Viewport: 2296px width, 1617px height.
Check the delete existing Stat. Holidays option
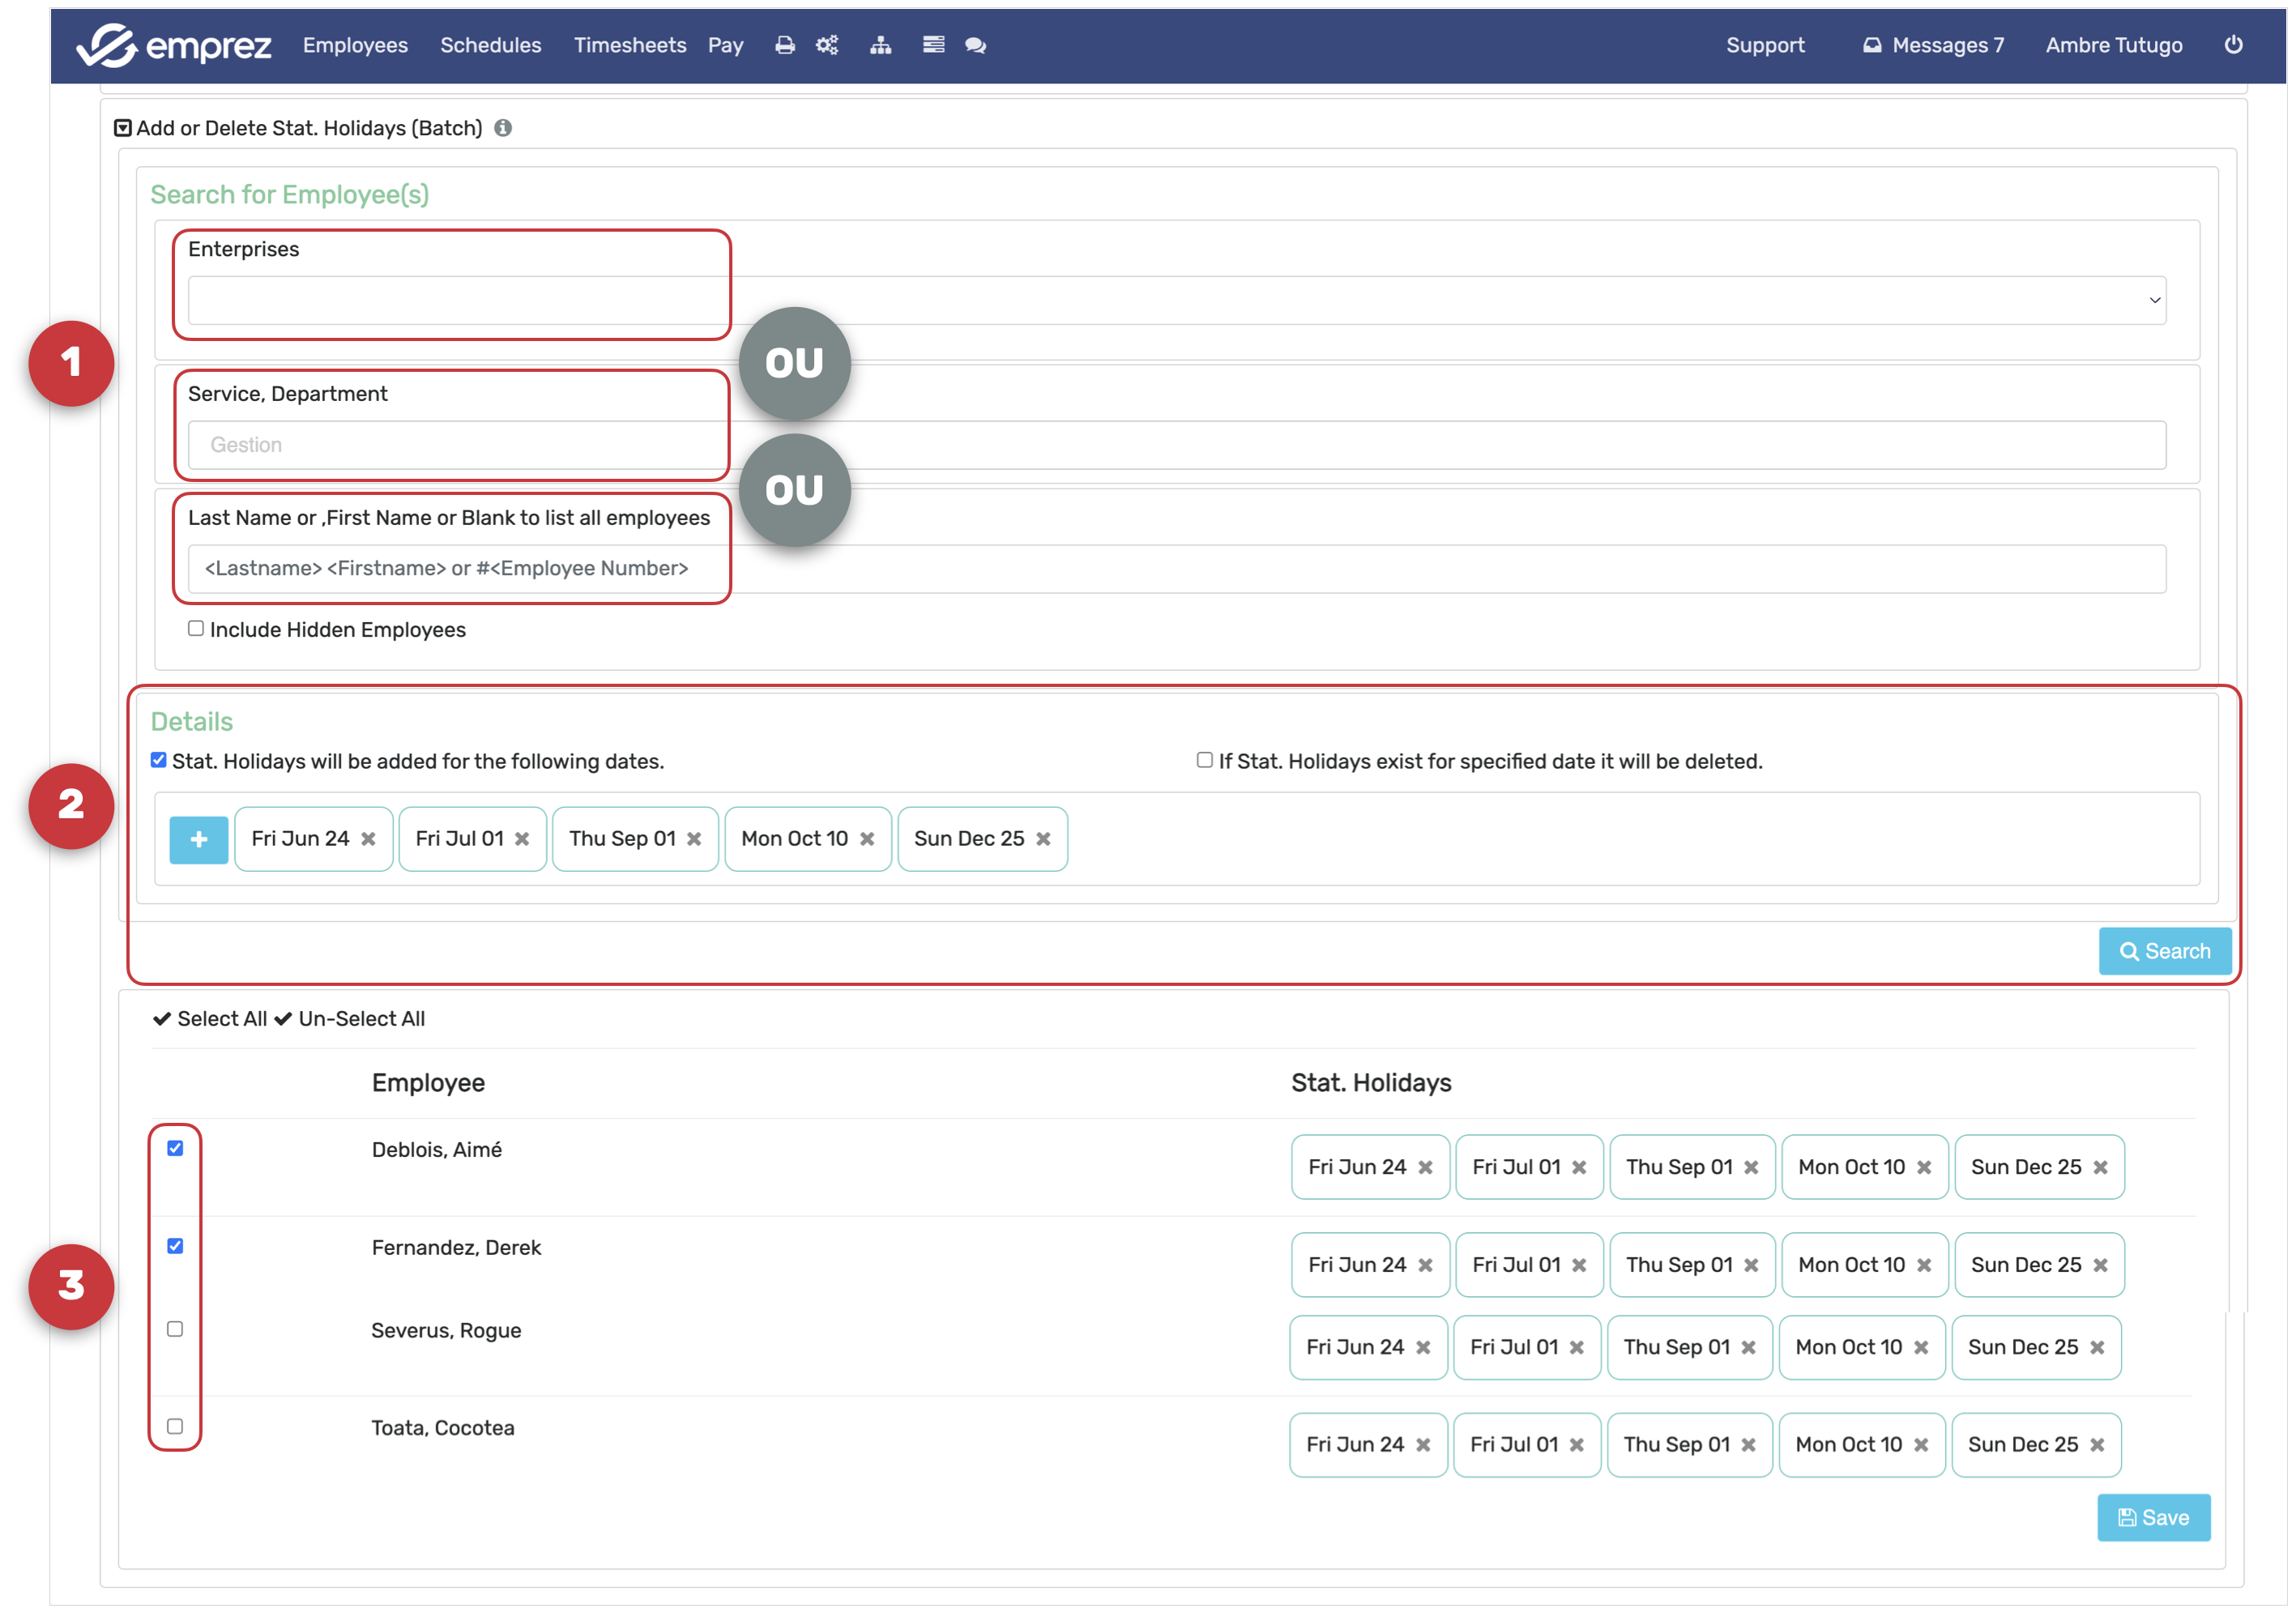coord(1205,760)
